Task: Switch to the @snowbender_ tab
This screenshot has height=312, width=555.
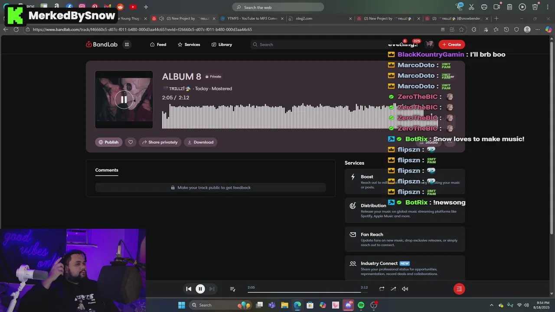Action: pyautogui.click(x=457, y=19)
